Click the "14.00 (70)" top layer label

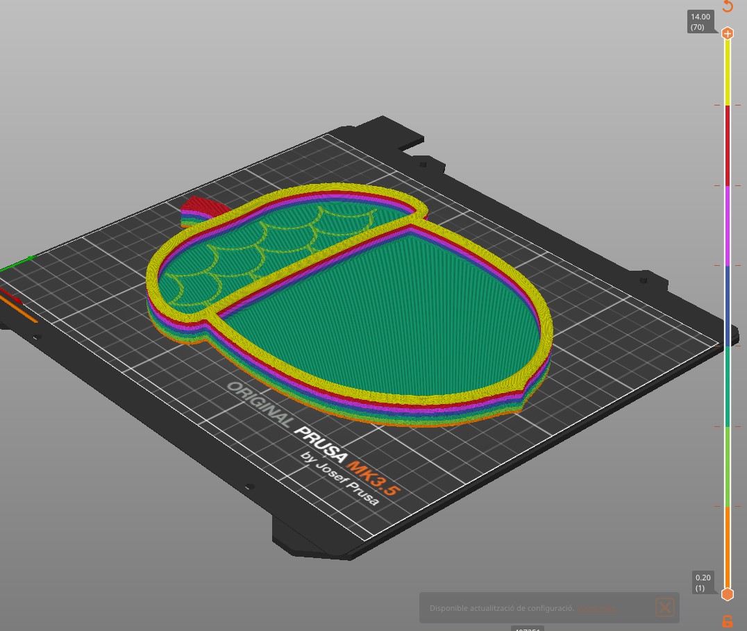[x=700, y=22]
